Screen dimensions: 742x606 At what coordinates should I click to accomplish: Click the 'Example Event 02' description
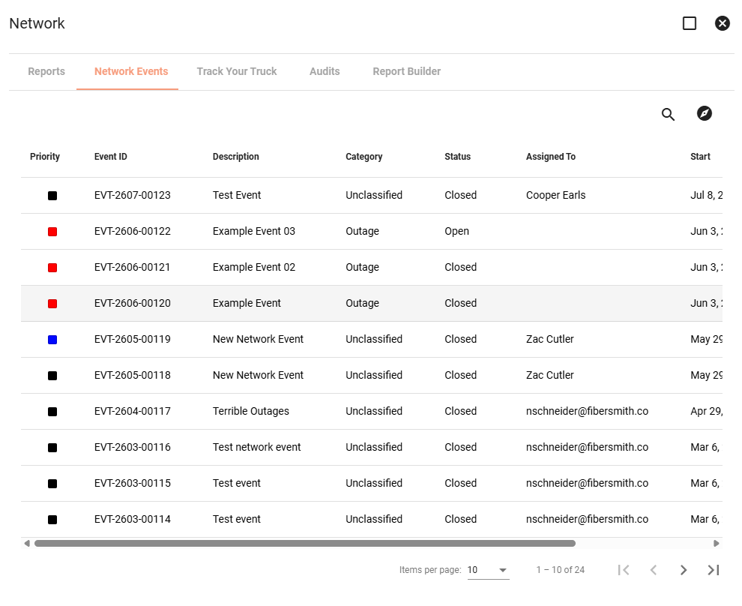click(x=253, y=267)
